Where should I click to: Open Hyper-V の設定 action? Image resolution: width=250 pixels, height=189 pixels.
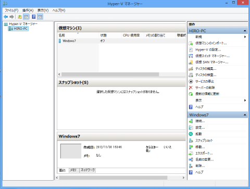pos(208,49)
